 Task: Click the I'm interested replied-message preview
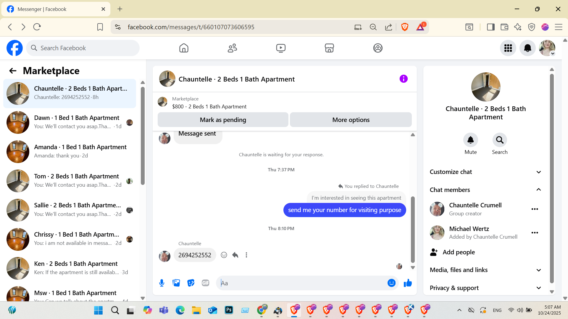356,198
